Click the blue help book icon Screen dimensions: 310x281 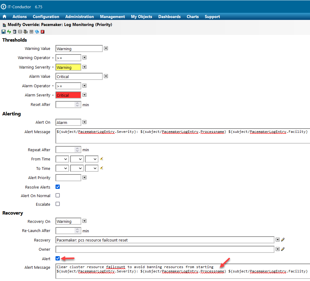[37, 32]
